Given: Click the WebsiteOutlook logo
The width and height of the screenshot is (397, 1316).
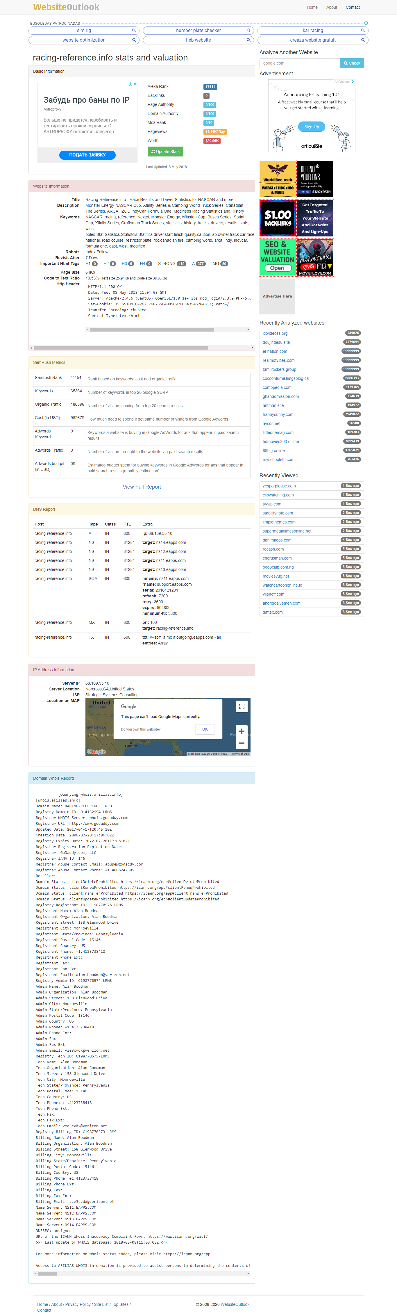Looking at the screenshot, I should (x=66, y=7).
